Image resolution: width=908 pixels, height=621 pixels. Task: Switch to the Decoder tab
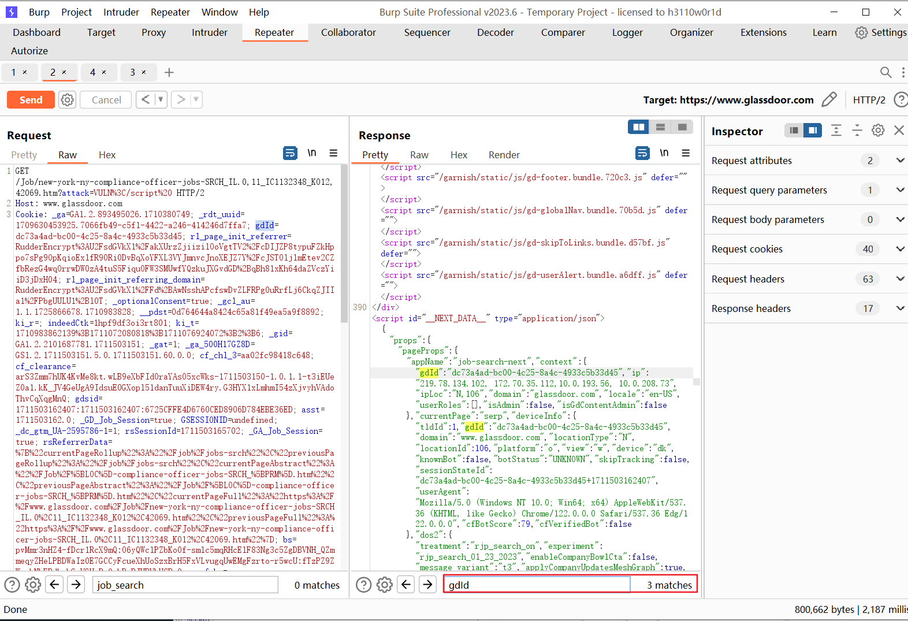496,32
